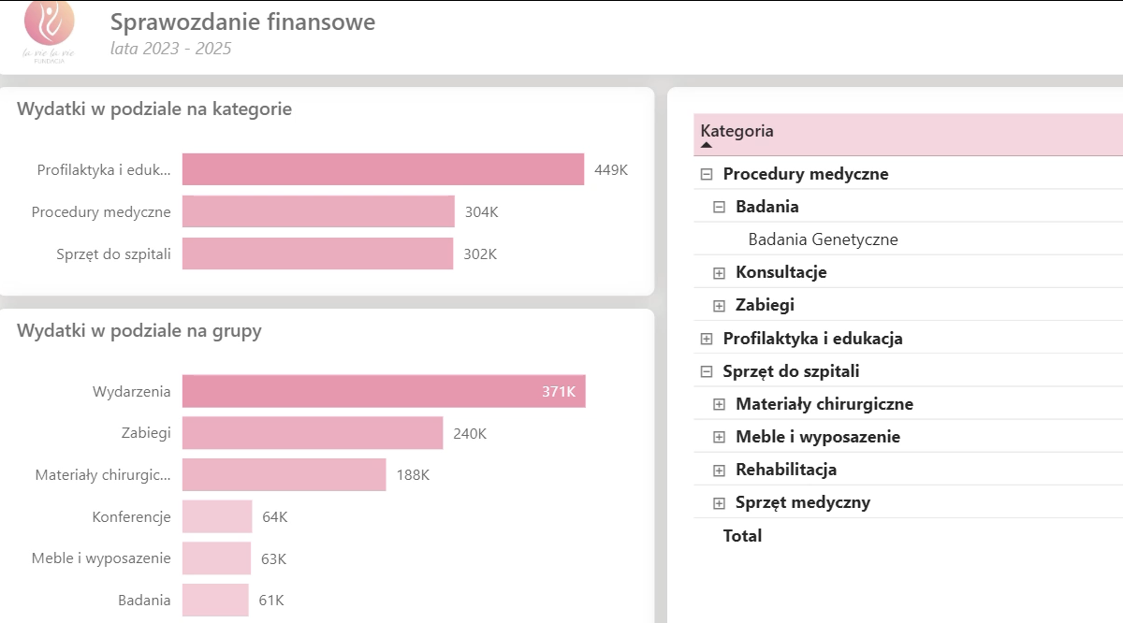1123x623 pixels.
Task: Click the Total row in the matrix
Action: click(x=742, y=536)
